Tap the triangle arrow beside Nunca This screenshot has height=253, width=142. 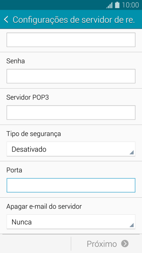click(x=132, y=225)
